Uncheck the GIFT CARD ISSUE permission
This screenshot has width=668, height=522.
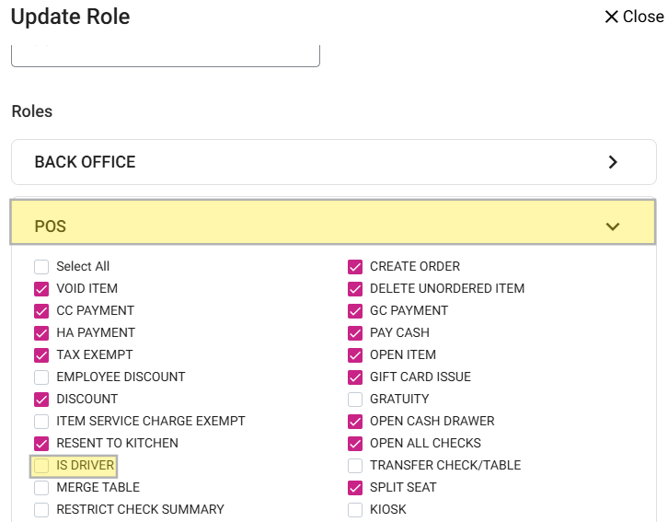click(355, 377)
